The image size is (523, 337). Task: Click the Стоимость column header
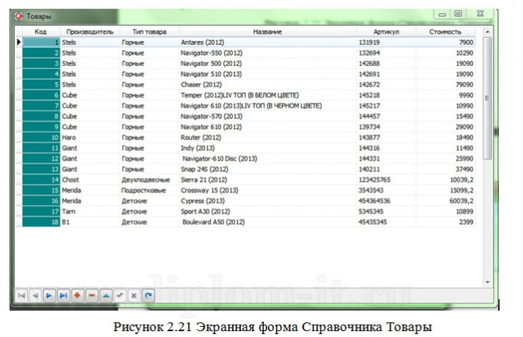[x=445, y=32]
